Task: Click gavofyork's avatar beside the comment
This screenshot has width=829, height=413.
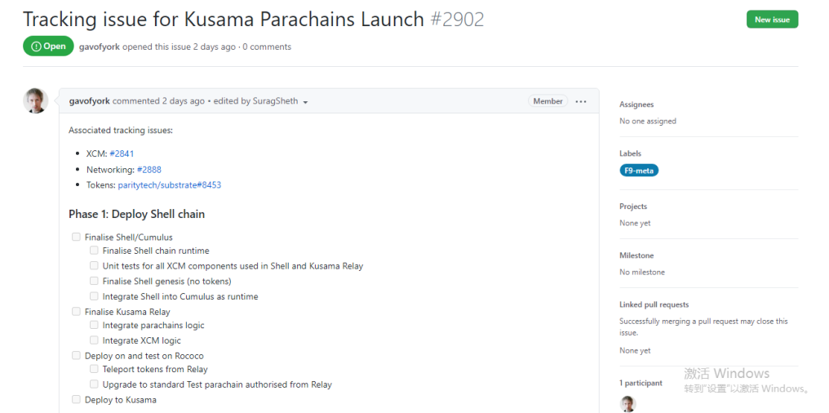Action: click(36, 101)
